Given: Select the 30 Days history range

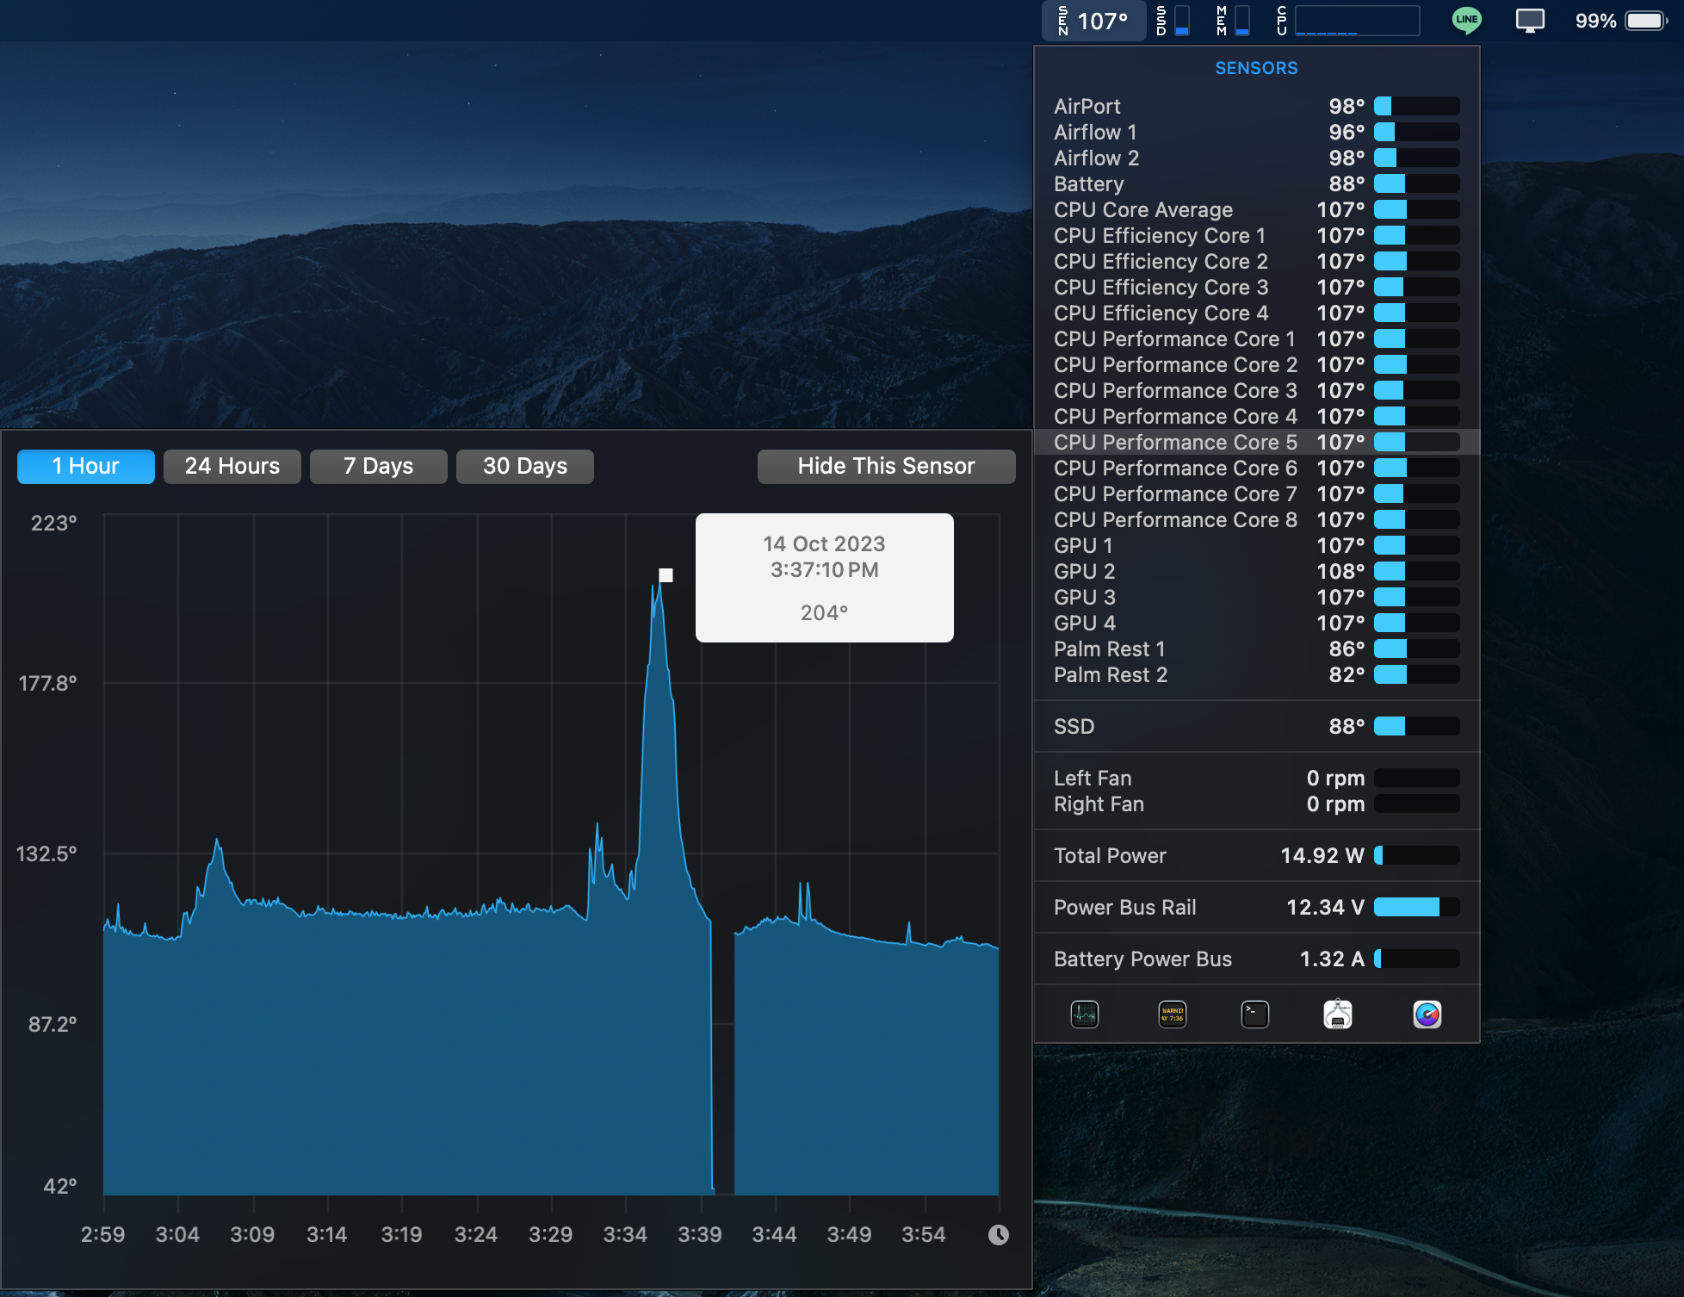Looking at the screenshot, I should coord(524,466).
